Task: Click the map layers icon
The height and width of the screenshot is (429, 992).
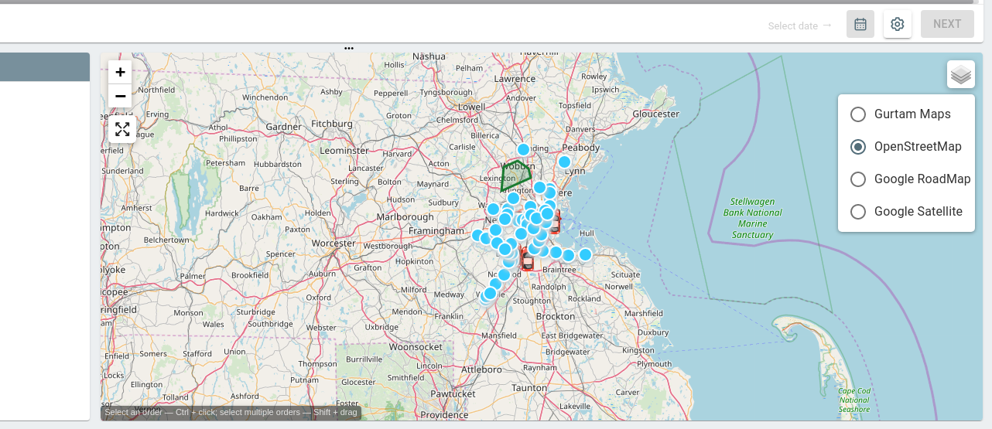Action: 960,75
